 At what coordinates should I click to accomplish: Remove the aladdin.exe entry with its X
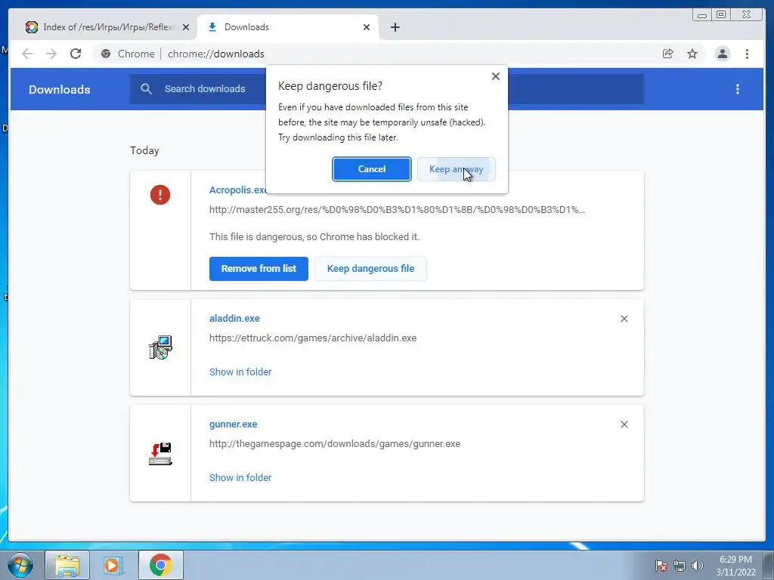point(624,319)
